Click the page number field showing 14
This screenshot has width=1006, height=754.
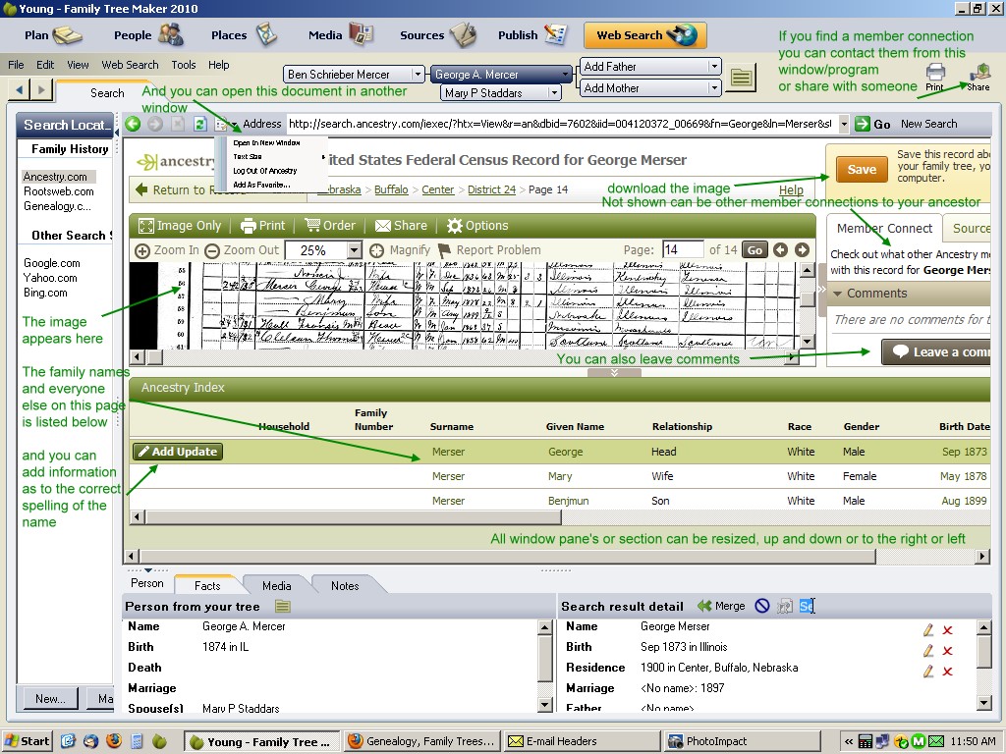(x=682, y=250)
